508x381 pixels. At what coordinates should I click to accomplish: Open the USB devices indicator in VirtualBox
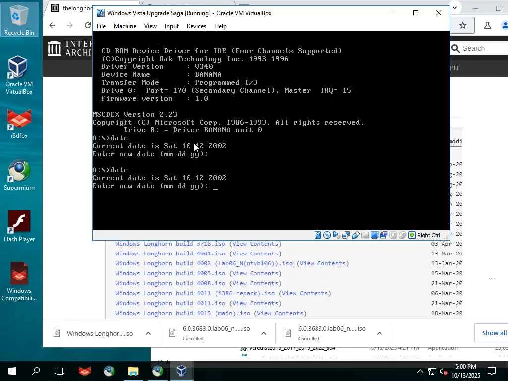355,235
